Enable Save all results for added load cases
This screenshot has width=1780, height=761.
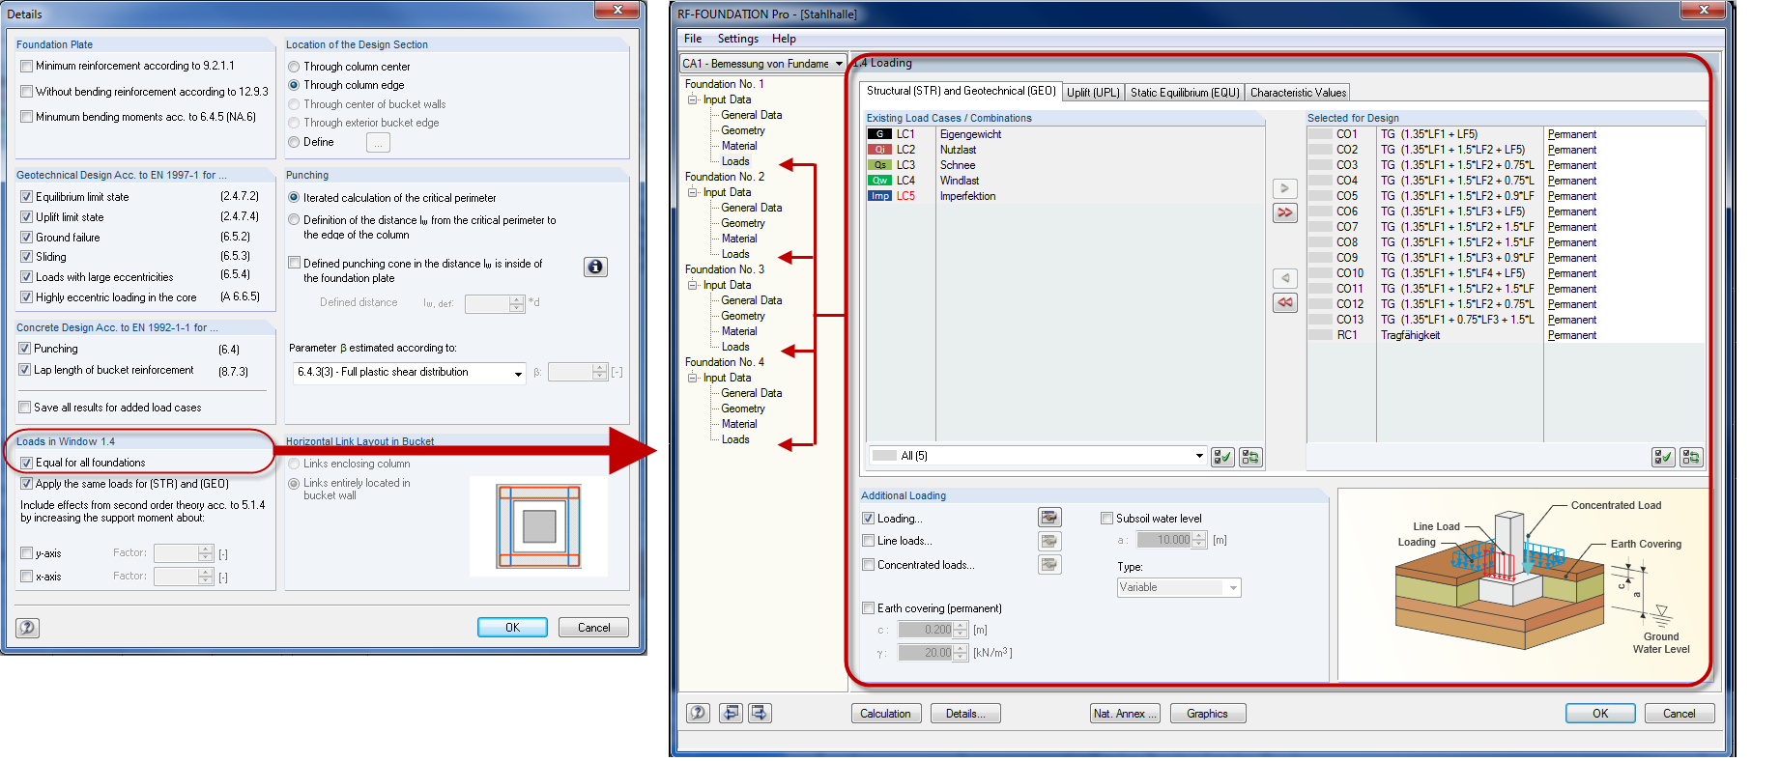coord(24,407)
